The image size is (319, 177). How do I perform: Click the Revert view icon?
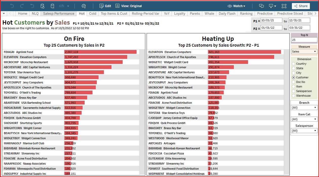[32, 6]
